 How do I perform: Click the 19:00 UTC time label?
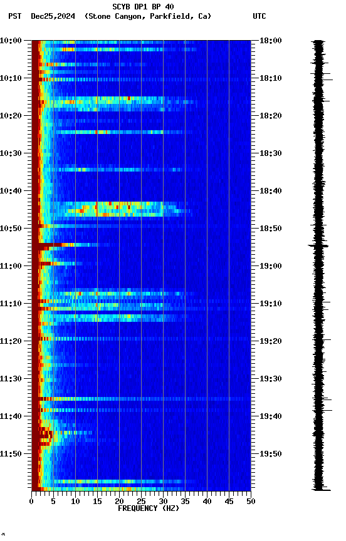click(271, 266)
